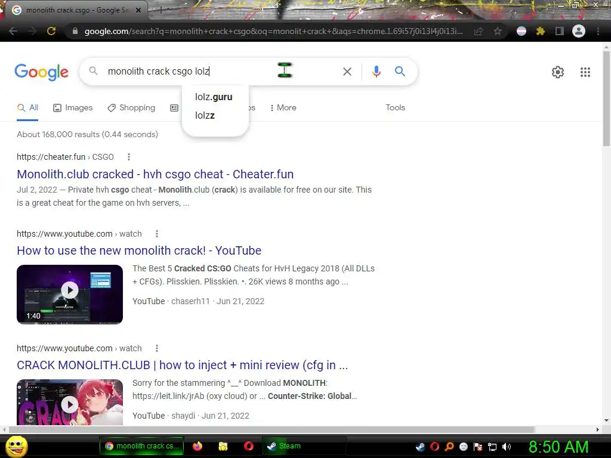This screenshot has width=611, height=458.
Task: Open the Extensions puzzle icon
Action: (540, 31)
